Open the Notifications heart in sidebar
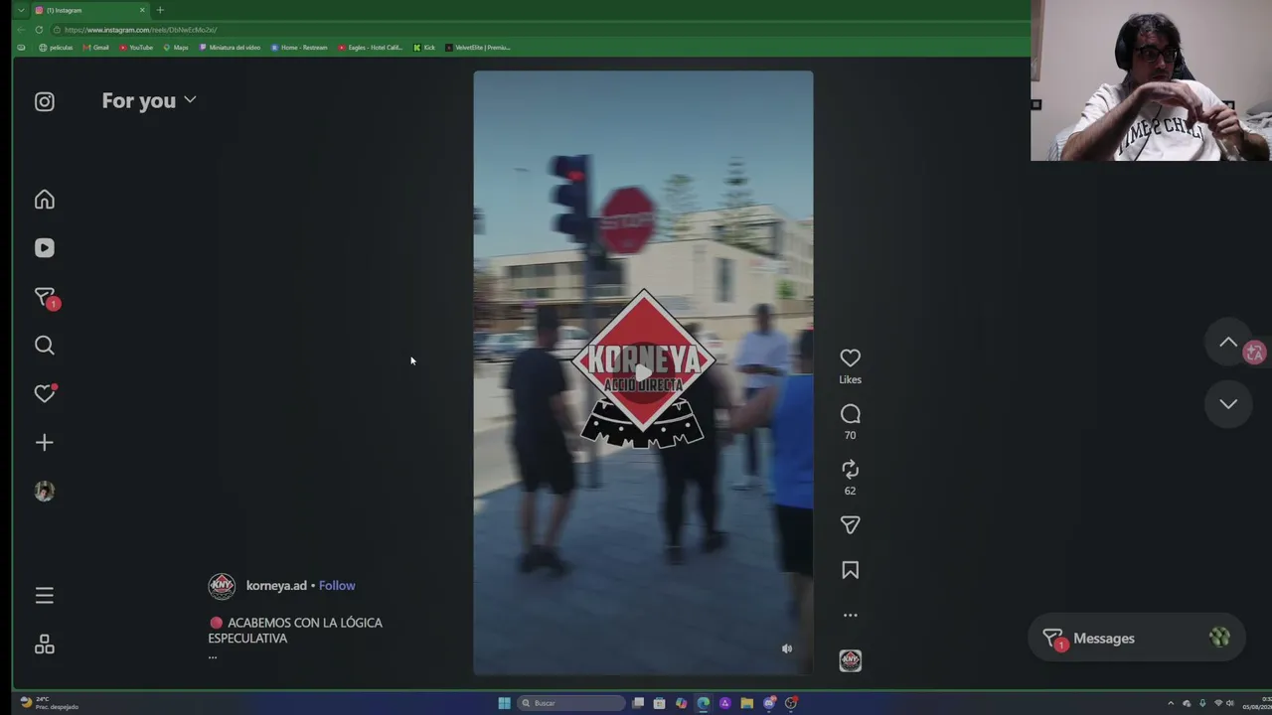The height and width of the screenshot is (715, 1272). [45, 394]
